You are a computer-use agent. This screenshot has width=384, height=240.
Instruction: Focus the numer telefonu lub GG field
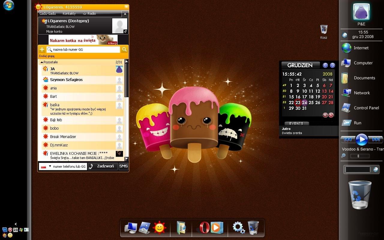coord(69,166)
